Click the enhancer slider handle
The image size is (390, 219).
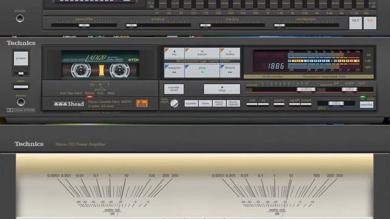(132, 26)
